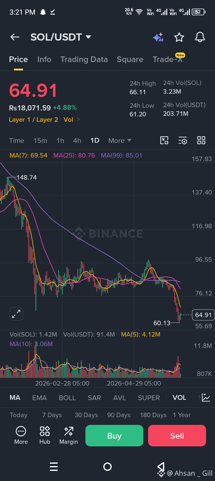This screenshot has height=481, width=215.
Task: Tap the 2026-04-29 05:00 date label
Action: point(134,383)
